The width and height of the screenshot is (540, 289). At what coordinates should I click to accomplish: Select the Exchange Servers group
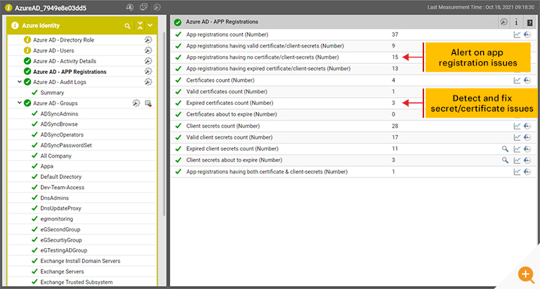pos(62,272)
